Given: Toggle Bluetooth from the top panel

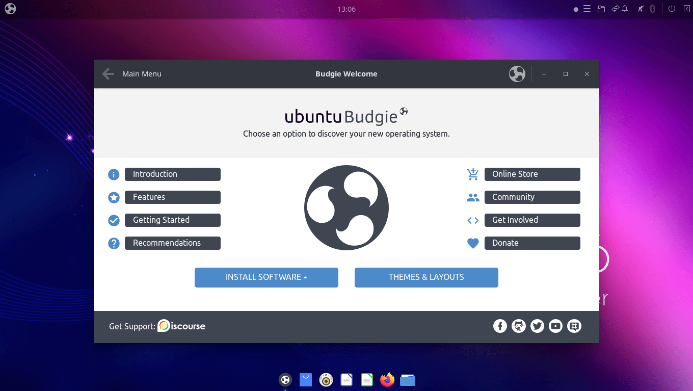Looking at the screenshot, I should click(x=653, y=9).
